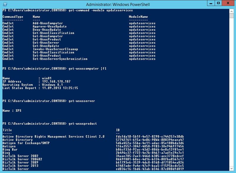Click the scrollbar up arrow
236x173 pixels.
(232, 12)
